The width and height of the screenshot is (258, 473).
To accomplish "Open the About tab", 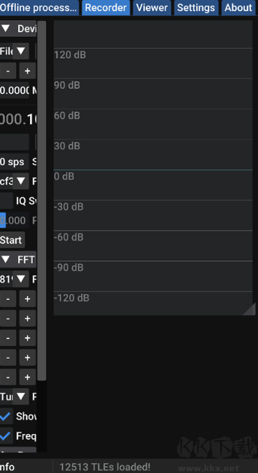I will 238,8.
